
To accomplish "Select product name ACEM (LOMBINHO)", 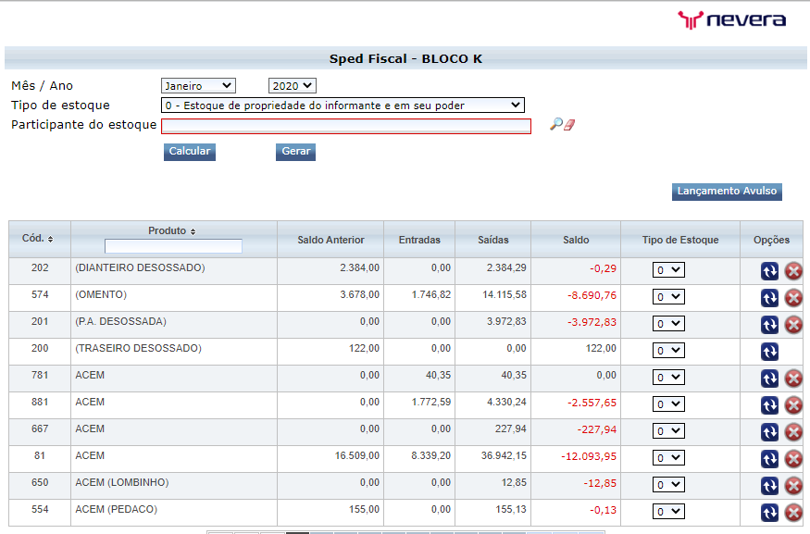I will pos(122,482).
